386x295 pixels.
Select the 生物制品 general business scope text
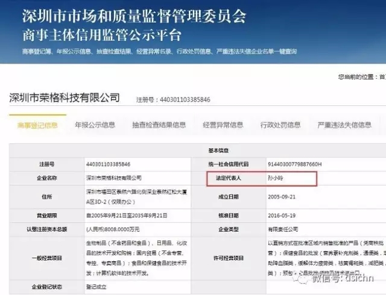point(137,258)
